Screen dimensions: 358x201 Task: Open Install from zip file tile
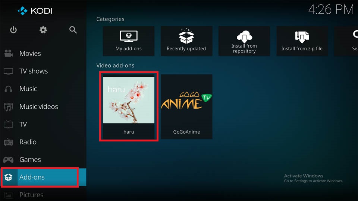point(302,41)
